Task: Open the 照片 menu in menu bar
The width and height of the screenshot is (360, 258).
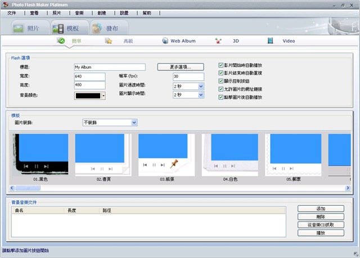Action: pos(57,13)
